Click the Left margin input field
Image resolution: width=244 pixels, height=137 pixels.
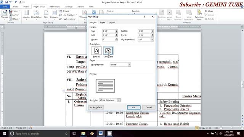point(109,35)
